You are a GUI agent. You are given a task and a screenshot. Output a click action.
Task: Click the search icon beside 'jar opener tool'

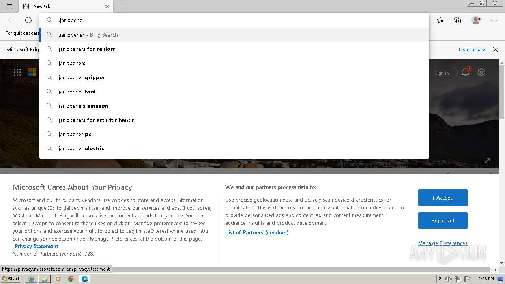pyautogui.click(x=49, y=92)
